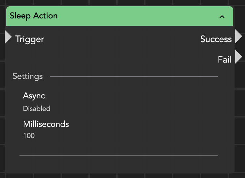The width and height of the screenshot is (245, 178).
Task: Collapse the Sleep Action node with the chevron
Action: click(x=222, y=16)
